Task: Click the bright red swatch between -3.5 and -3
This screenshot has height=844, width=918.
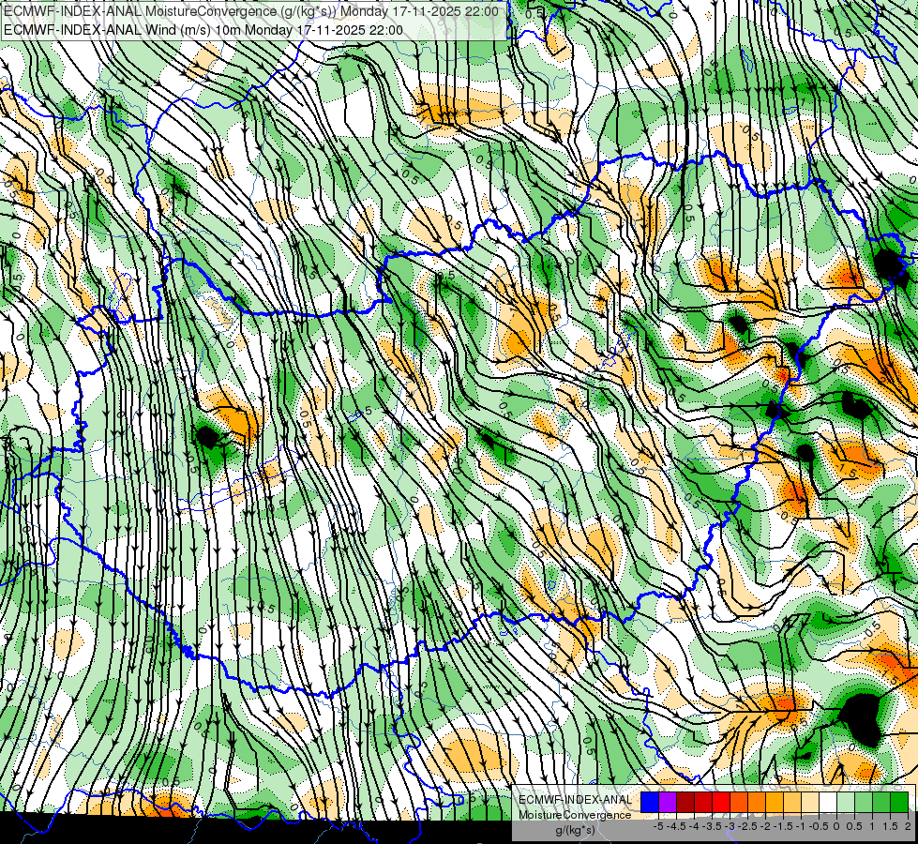Action: click(721, 802)
